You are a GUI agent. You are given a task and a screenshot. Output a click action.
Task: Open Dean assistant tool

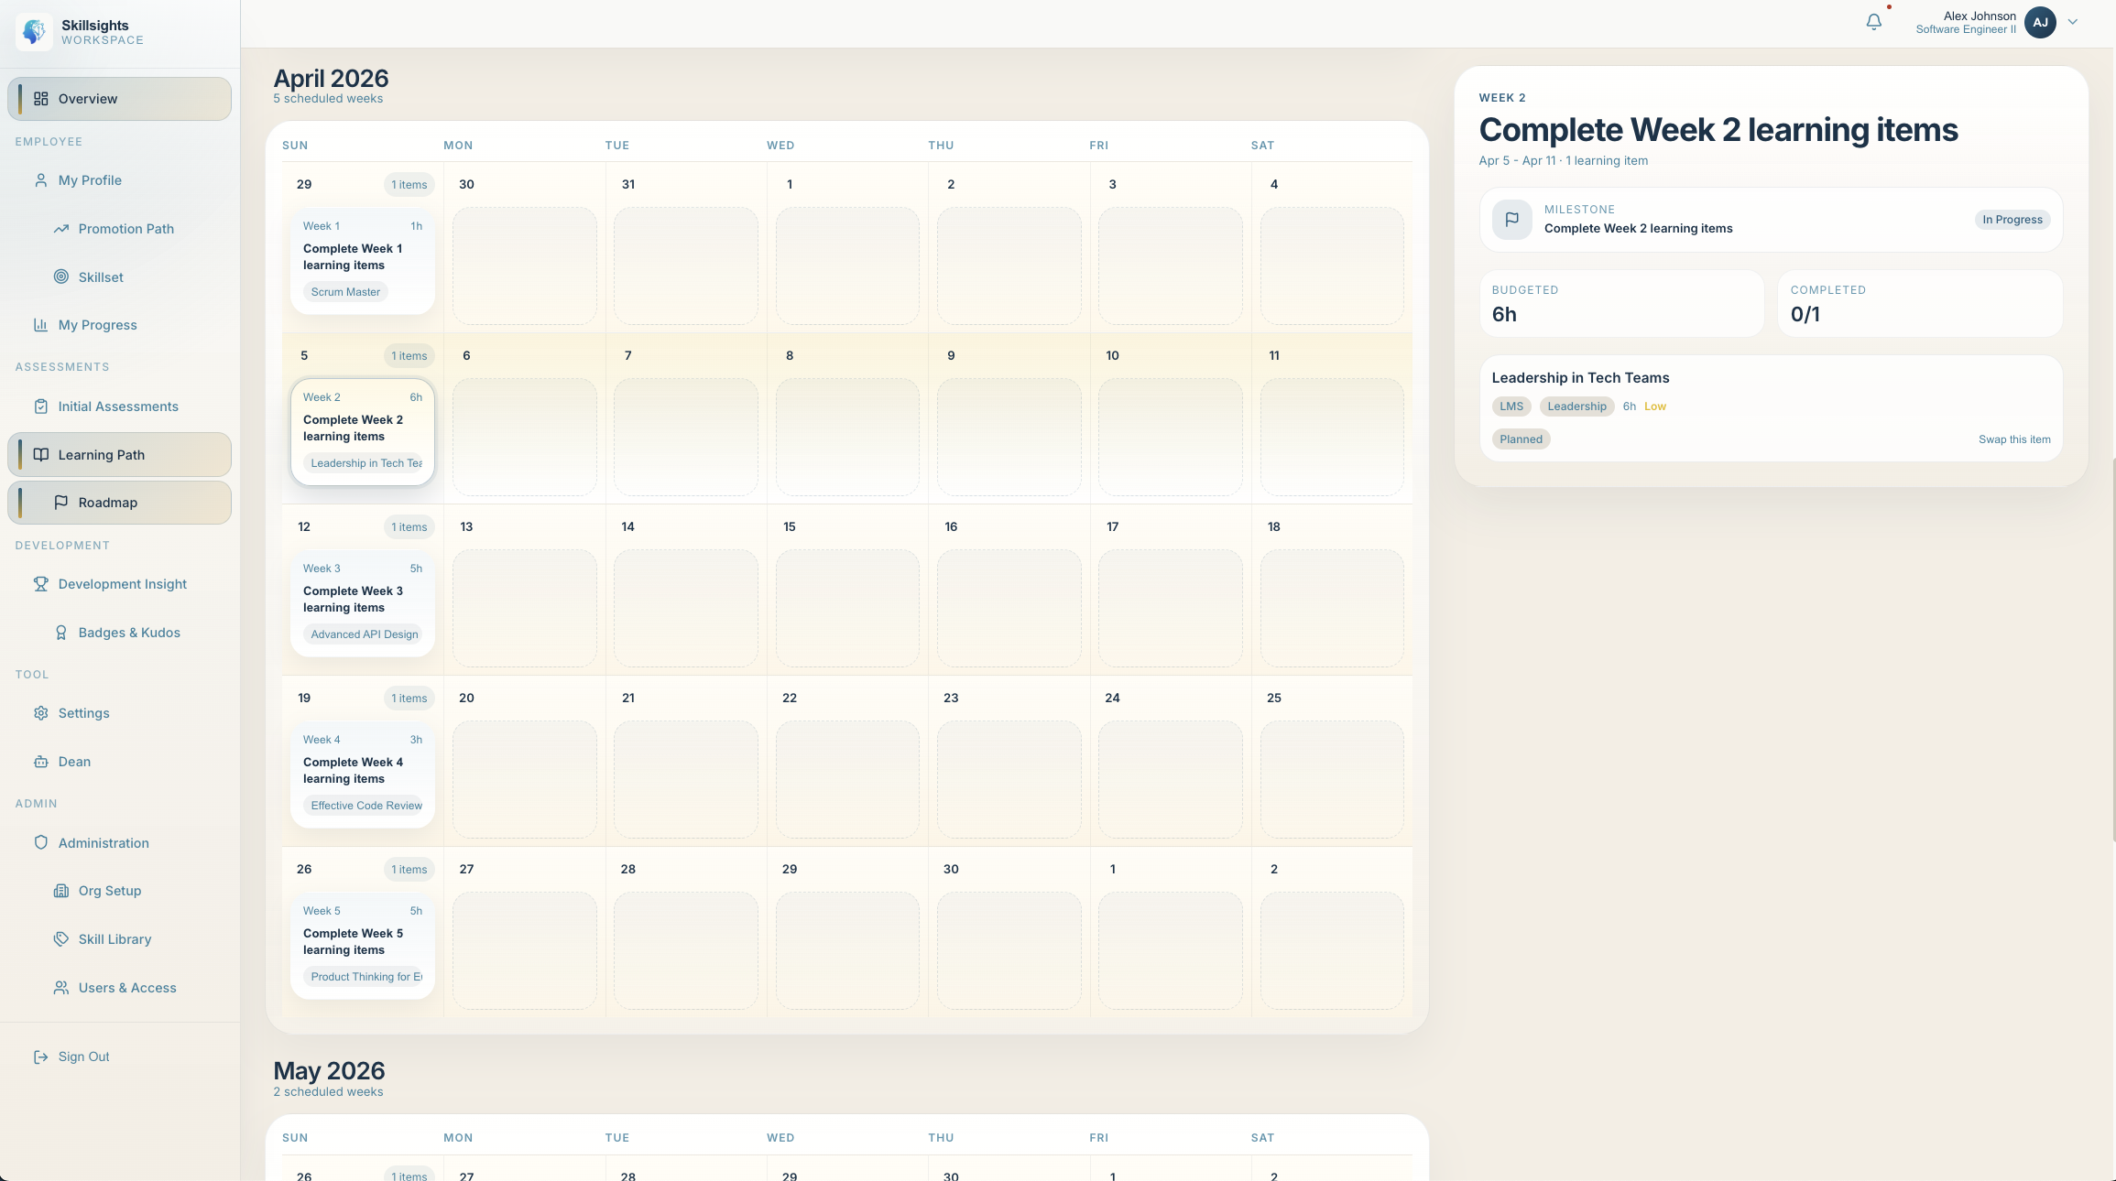74,762
